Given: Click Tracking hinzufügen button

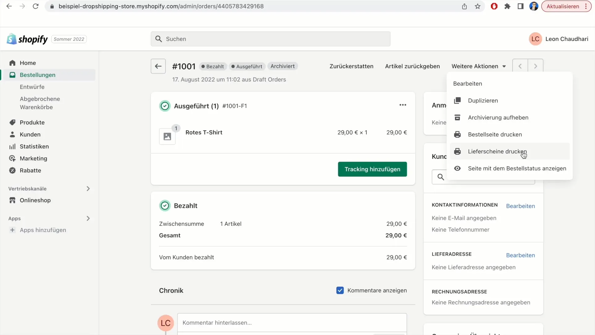Looking at the screenshot, I should coord(372,169).
